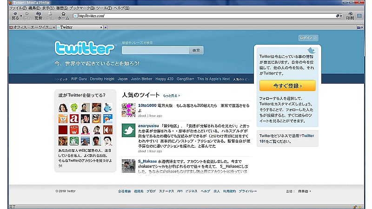Open the ツール menu
Viewport: 372px width, 209px height.
pyautogui.click(x=101, y=8)
